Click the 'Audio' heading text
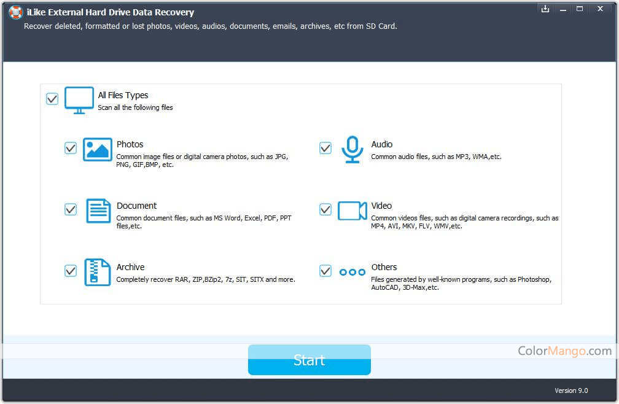This screenshot has width=619, height=404. coord(382,144)
